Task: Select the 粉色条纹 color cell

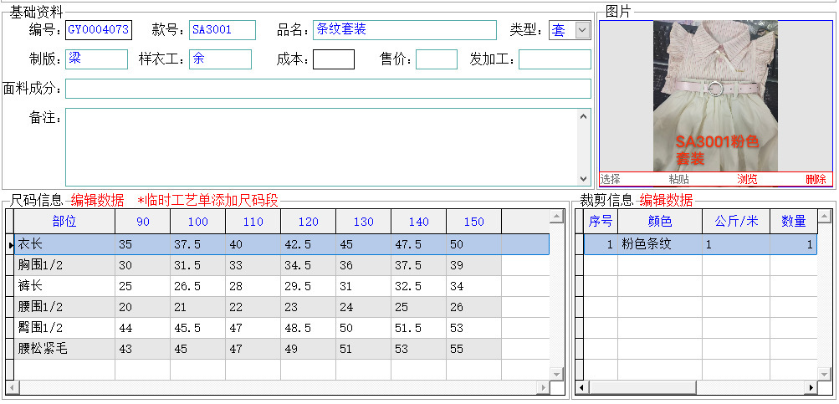Action: 660,244
